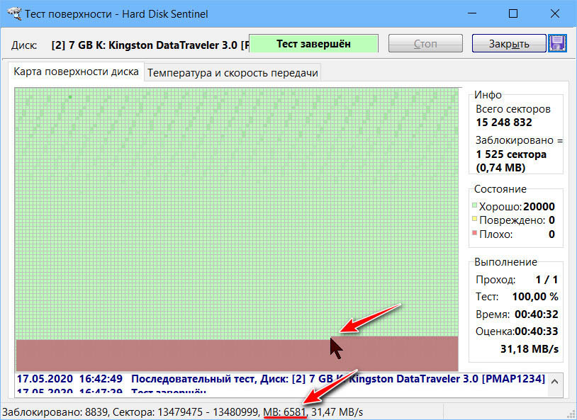Click the Хорошо count 20000
Image resolution: width=577 pixels, height=420 pixels.
coord(539,206)
